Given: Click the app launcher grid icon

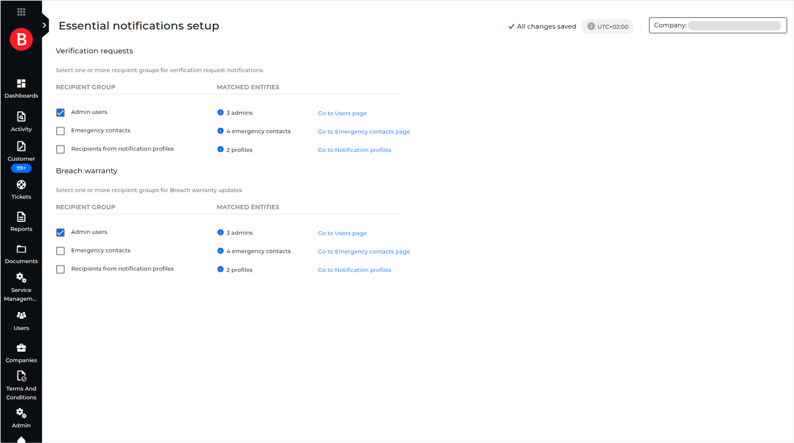Looking at the screenshot, I should pos(21,11).
